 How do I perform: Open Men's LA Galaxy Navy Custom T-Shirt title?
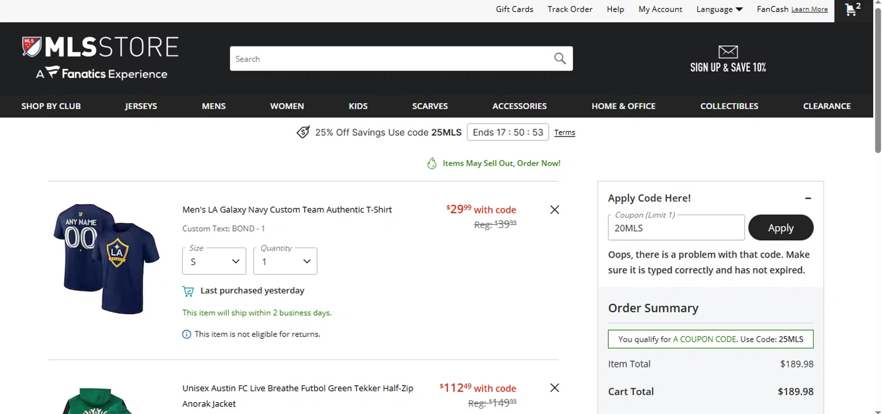pyautogui.click(x=287, y=210)
